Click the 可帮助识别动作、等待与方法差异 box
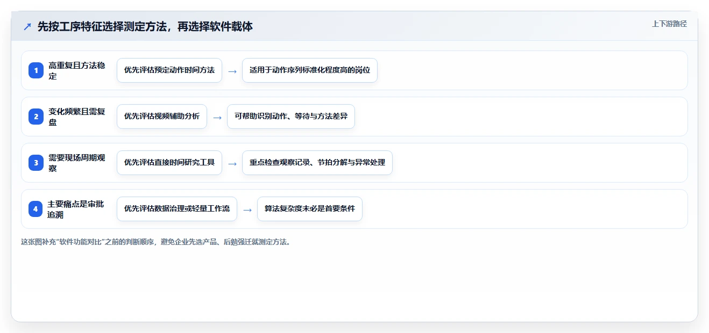The image size is (709, 333). 291,117
